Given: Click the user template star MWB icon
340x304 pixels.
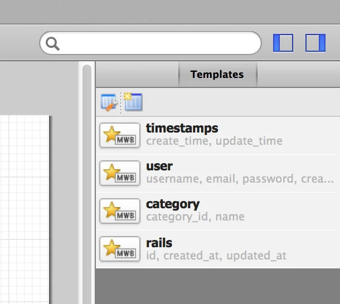Looking at the screenshot, I should click(120, 173).
